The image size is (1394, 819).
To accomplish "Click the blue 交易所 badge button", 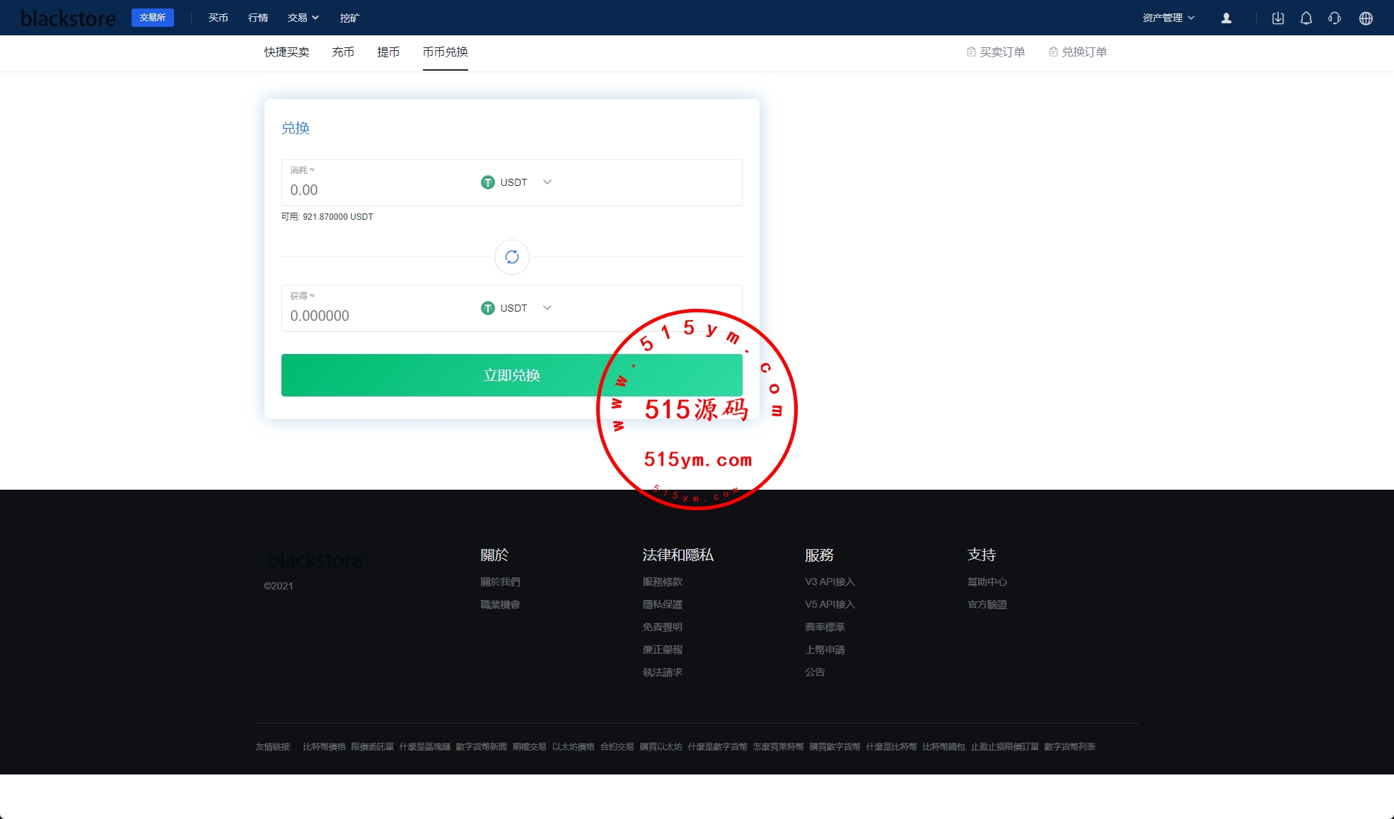I will (x=153, y=18).
